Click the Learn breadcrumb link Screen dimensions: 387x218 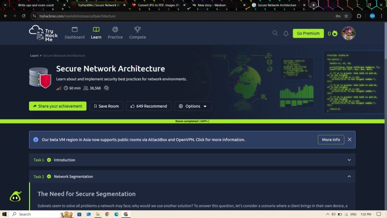pyautogui.click(x=34, y=56)
